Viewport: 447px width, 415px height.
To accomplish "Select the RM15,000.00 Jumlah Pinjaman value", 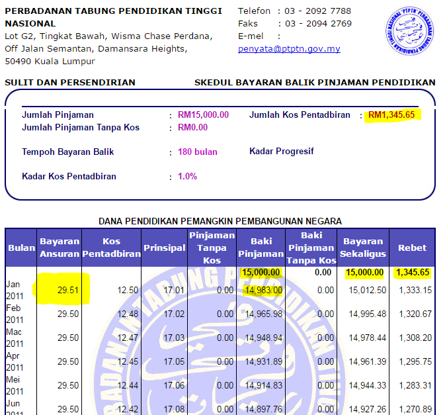I will point(203,115).
